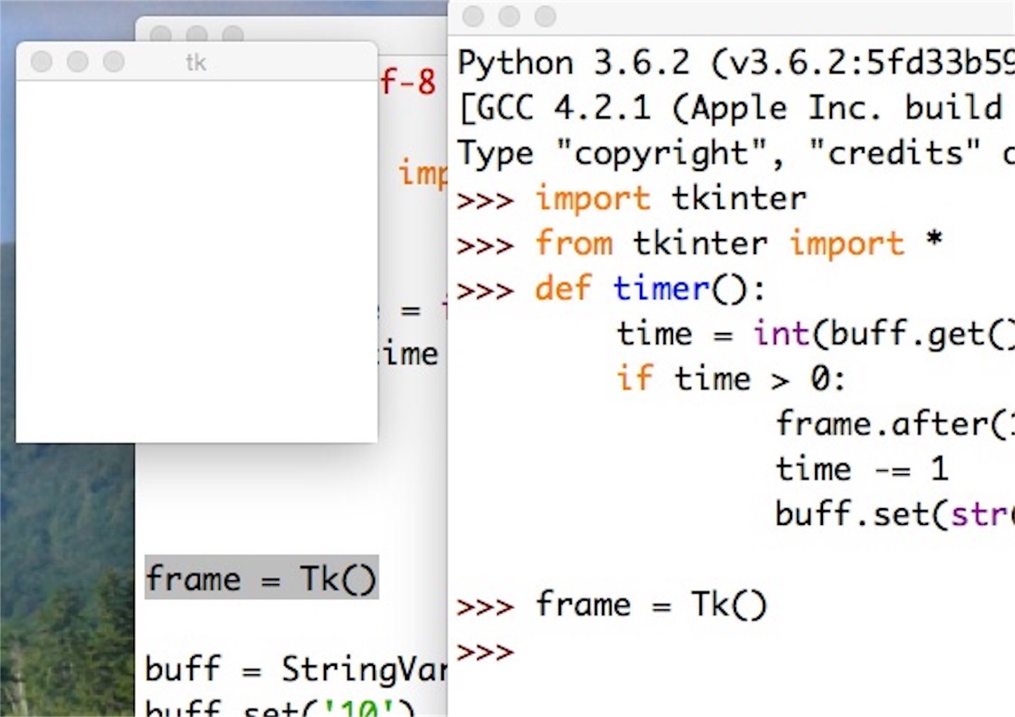Click the 'Python 3.6.2' version line
The height and width of the screenshot is (717, 1015).
(x=735, y=63)
